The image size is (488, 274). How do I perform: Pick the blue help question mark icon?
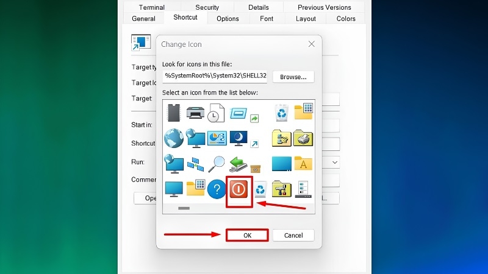tap(217, 189)
